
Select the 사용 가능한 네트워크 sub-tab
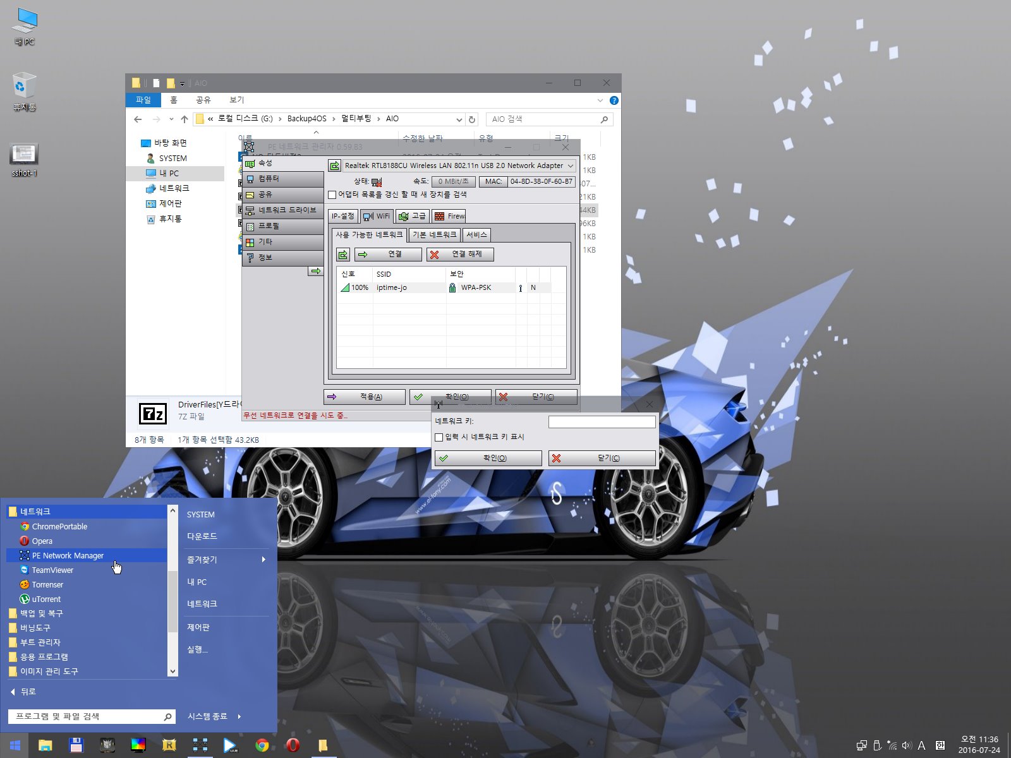[369, 235]
